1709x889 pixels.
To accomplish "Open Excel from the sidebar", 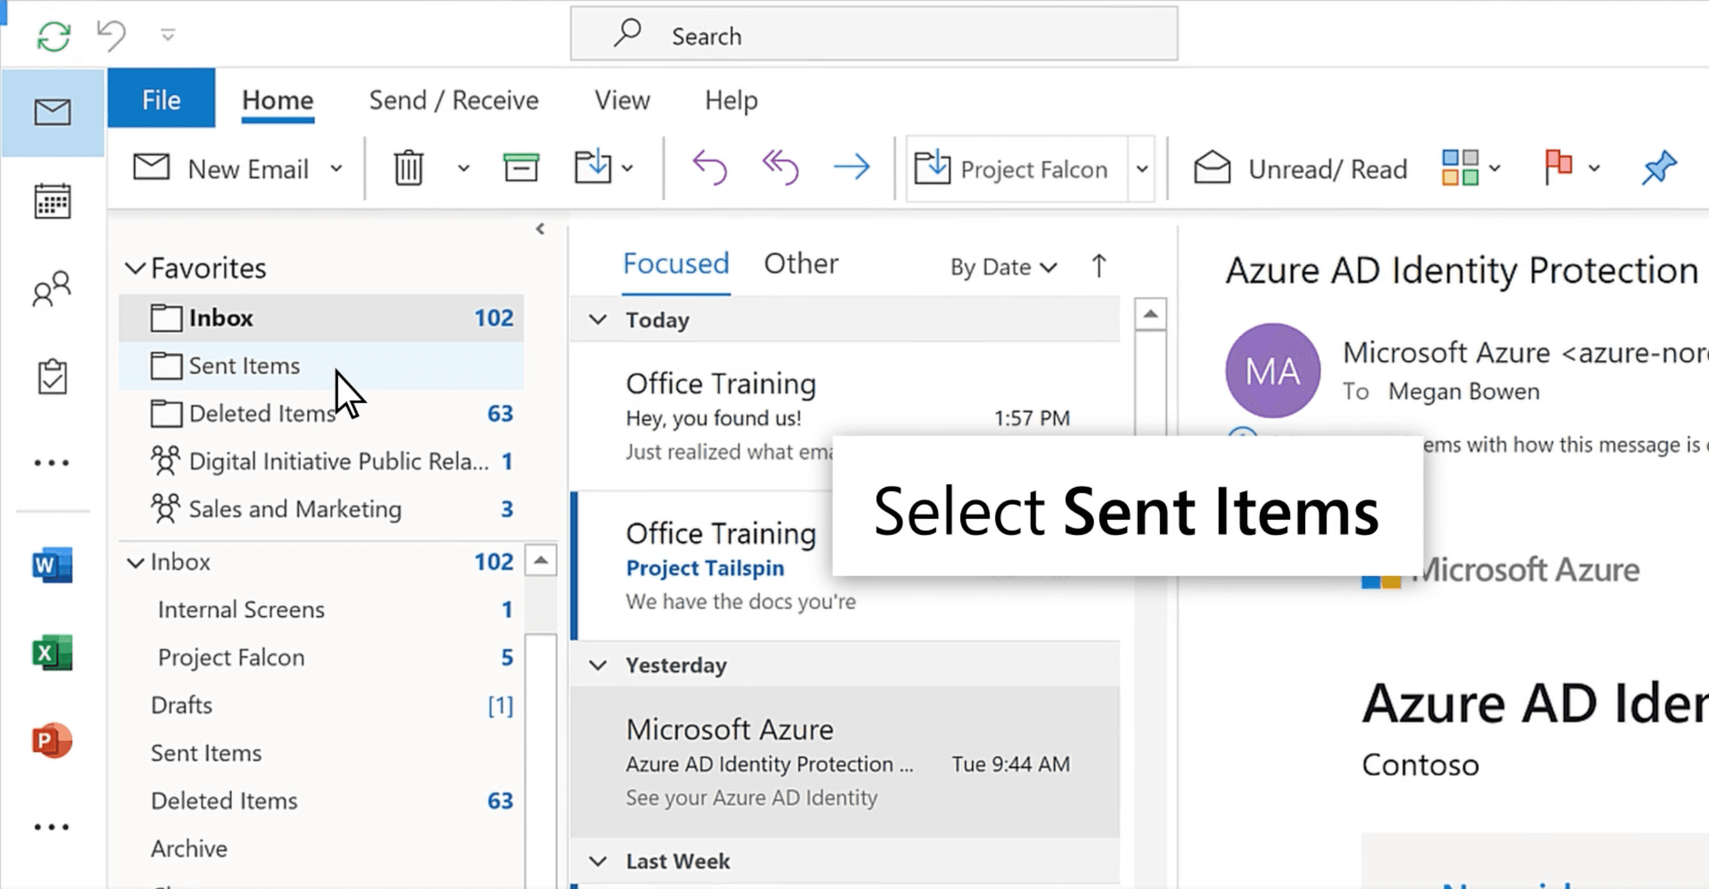I will point(52,653).
